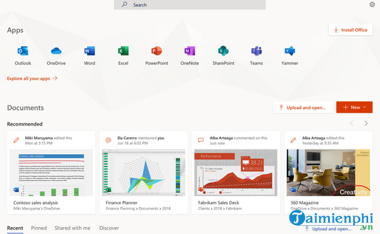Open the Finance Planner chart thumbnail
This screenshot has height=234, width=380.
(144, 173)
